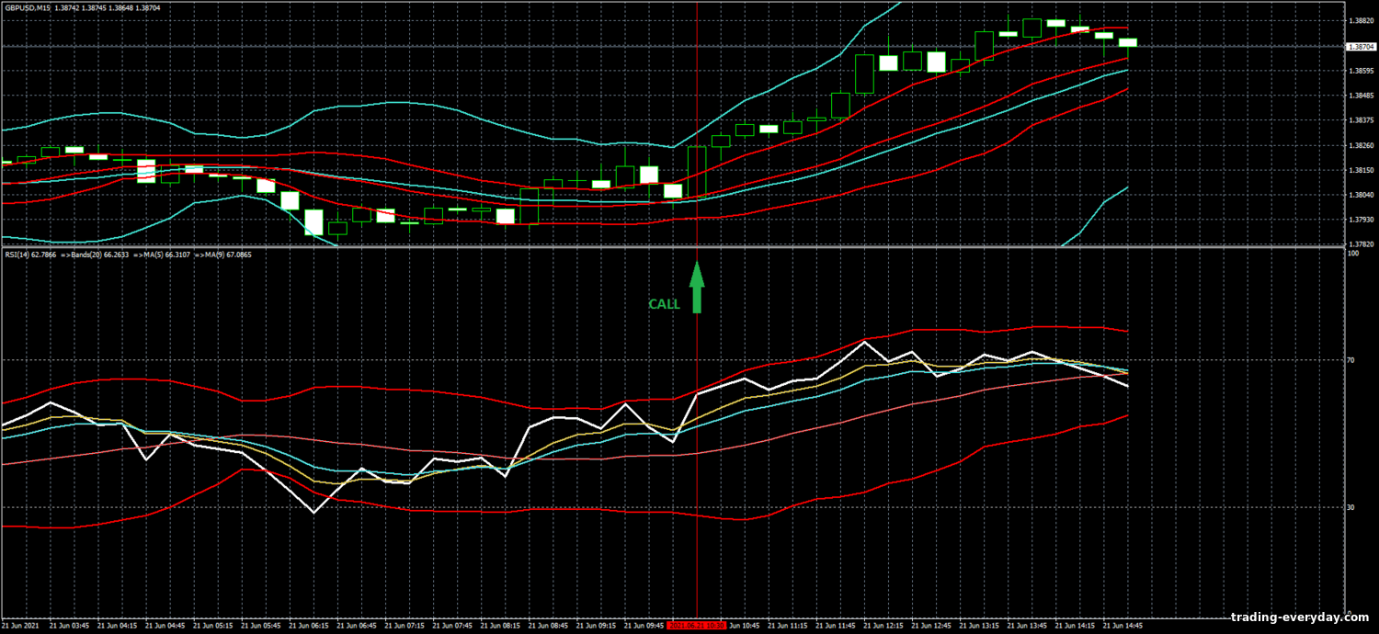1379x634 pixels.
Task: Select the '21 Jun 14:45' time label
Action: pos(1123,626)
